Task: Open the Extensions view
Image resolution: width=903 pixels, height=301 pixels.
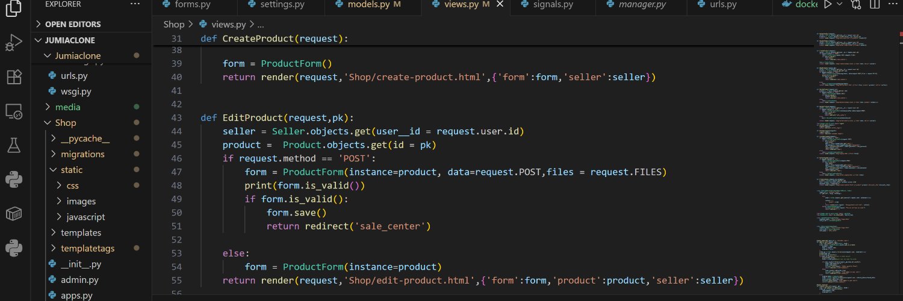Action: pyautogui.click(x=13, y=77)
